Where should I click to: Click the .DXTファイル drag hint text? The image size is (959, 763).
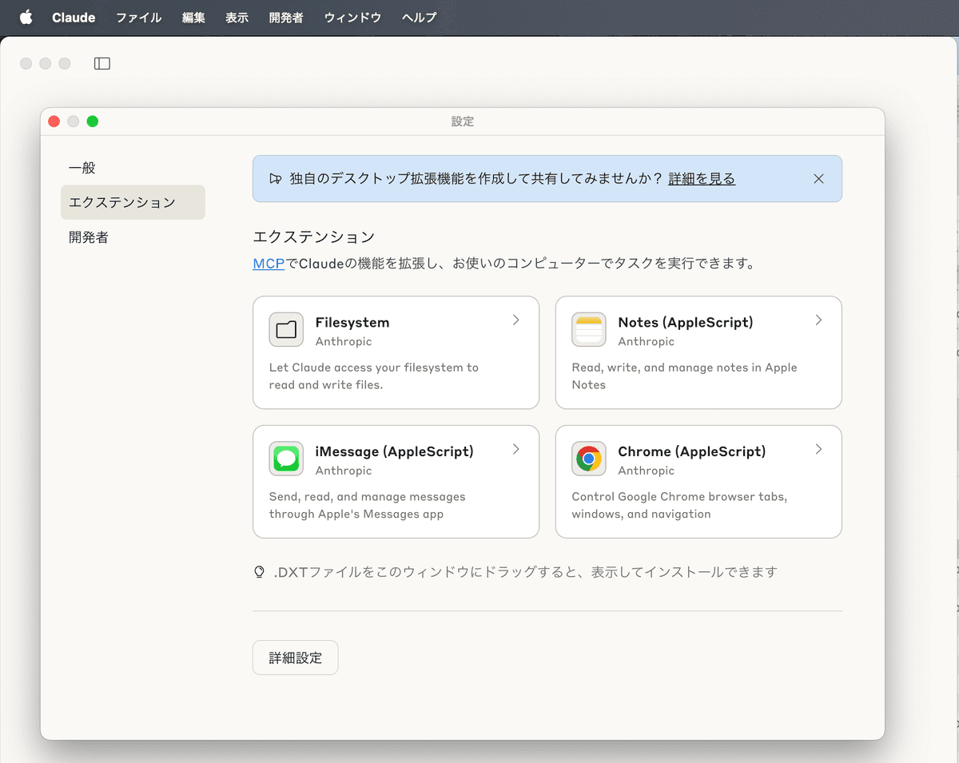pos(525,572)
